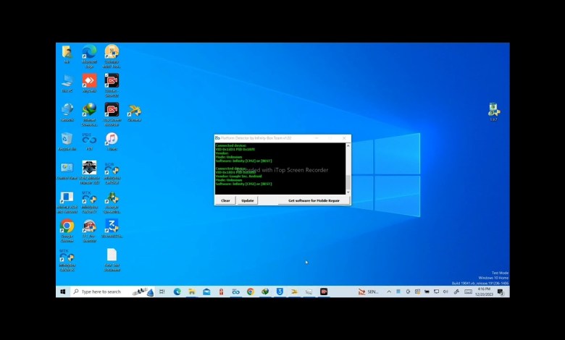Select the user folder icon at top-left of desktop
The image size is (565, 340).
[67, 54]
